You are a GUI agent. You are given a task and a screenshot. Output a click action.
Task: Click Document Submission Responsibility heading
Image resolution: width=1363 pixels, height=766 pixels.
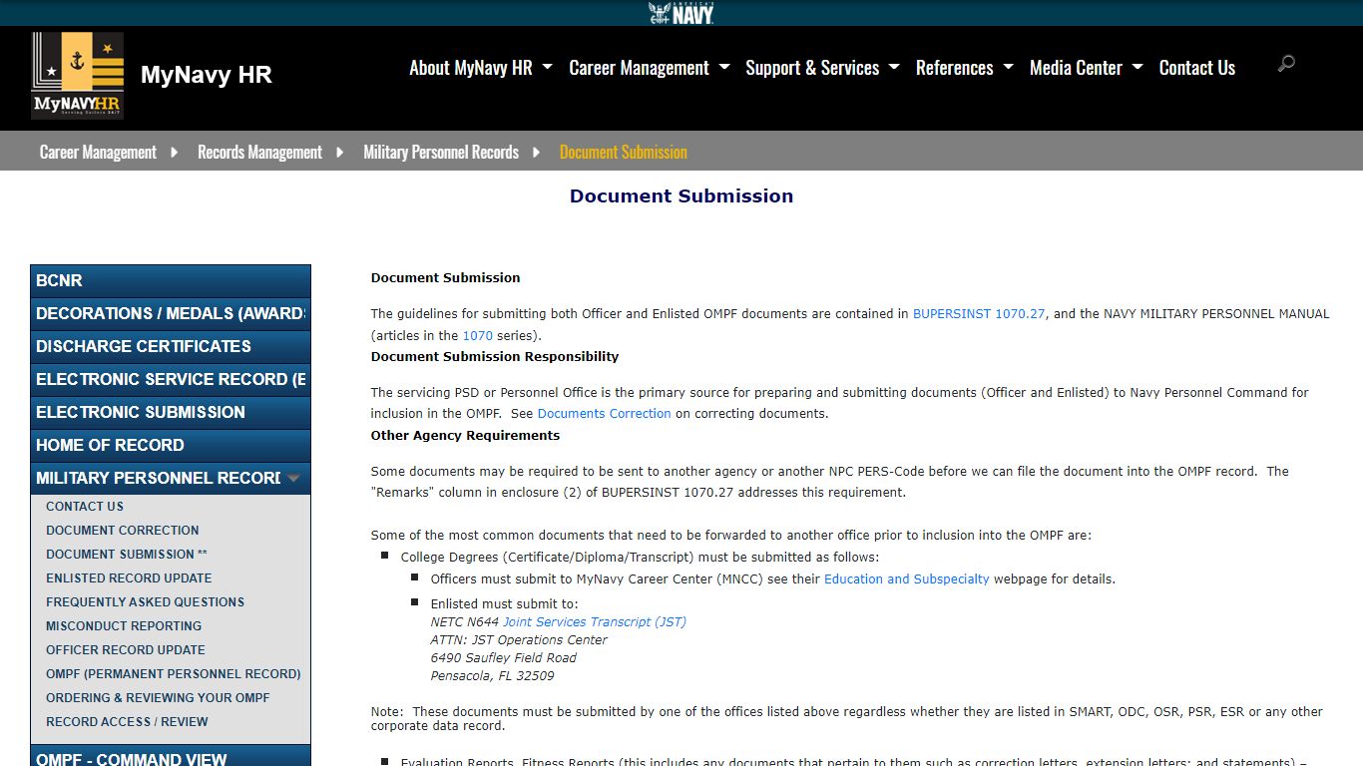[495, 357]
